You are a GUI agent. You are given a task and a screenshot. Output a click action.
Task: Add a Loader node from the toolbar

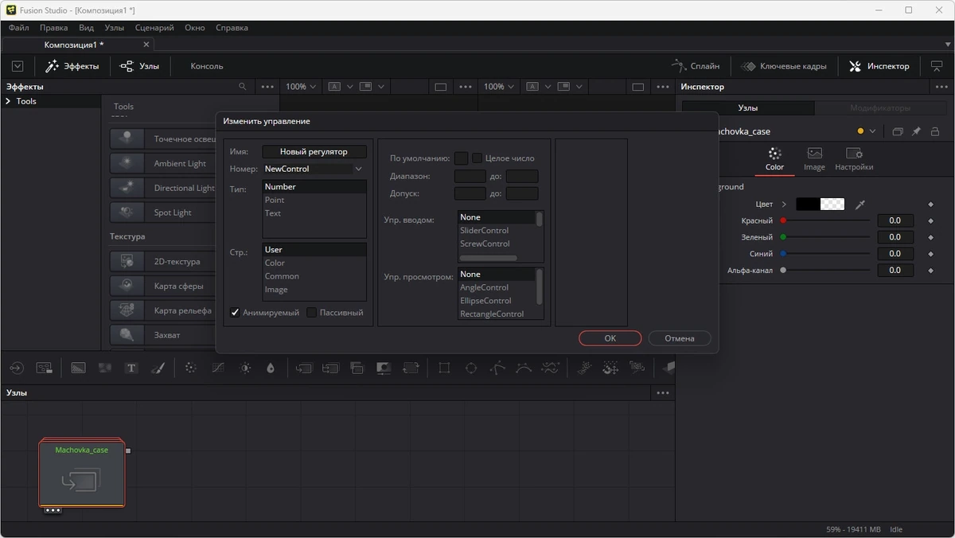click(x=17, y=368)
